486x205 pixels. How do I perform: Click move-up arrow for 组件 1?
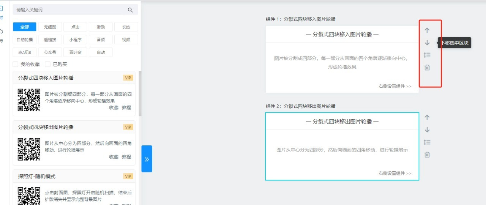(427, 30)
